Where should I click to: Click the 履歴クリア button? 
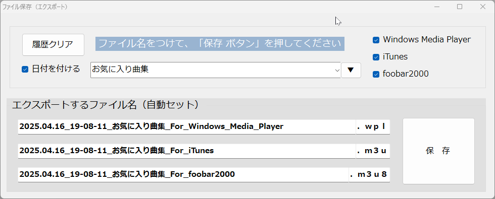click(53, 45)
